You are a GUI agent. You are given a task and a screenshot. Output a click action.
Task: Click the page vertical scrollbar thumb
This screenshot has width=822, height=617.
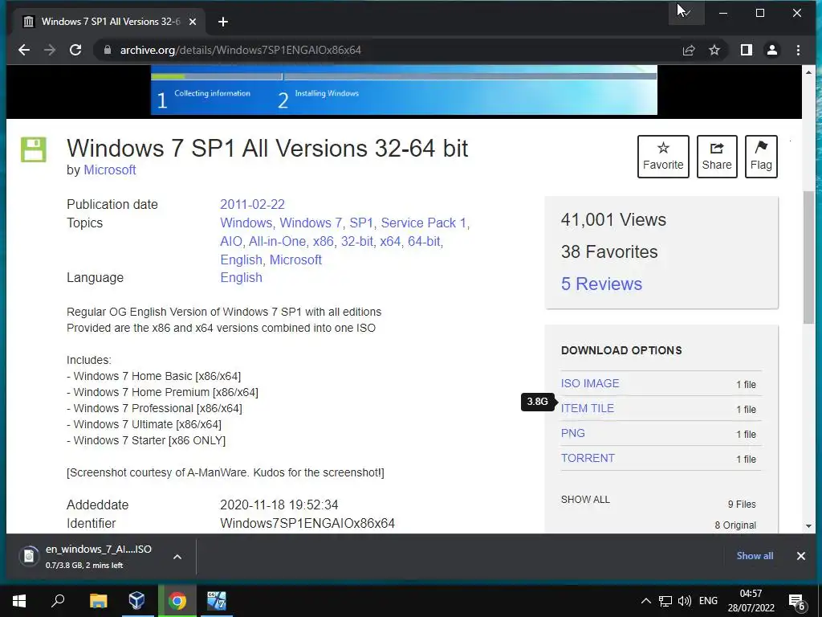808,257
